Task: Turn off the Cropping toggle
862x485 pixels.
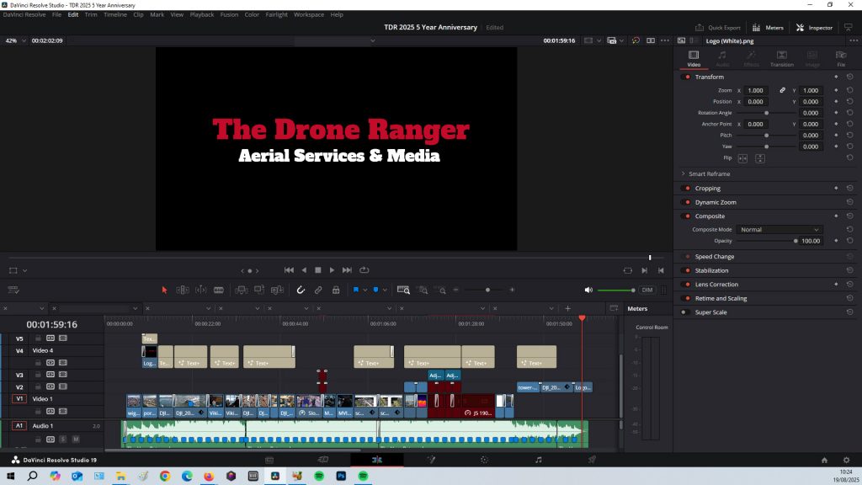Action: tap(686, 189)
